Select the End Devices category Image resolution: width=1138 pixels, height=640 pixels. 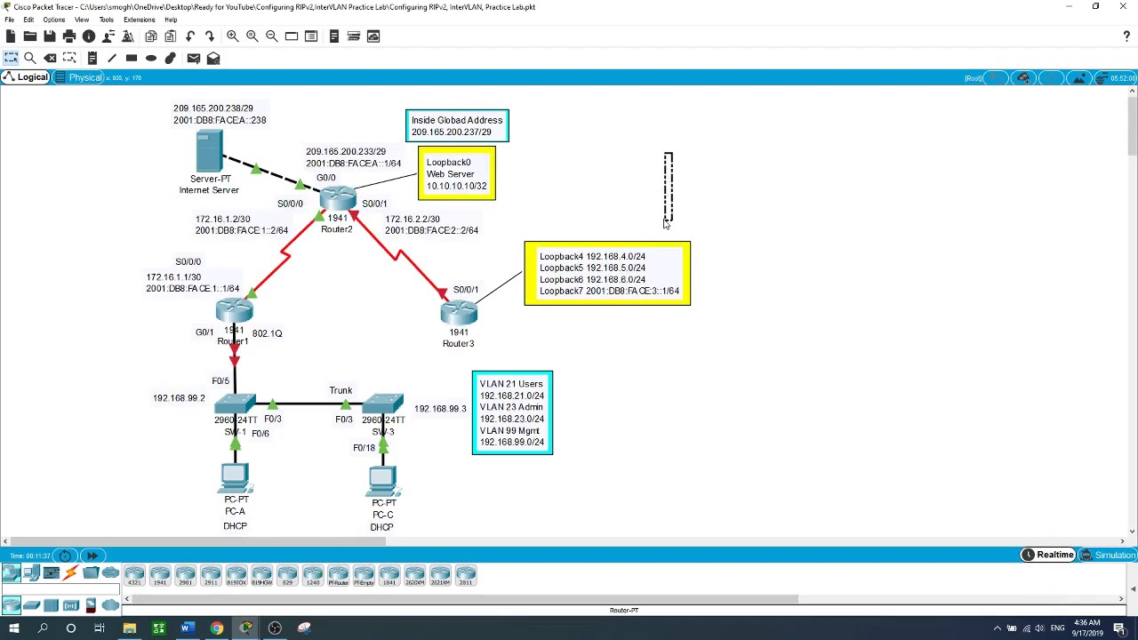click(x=31, y=573)
